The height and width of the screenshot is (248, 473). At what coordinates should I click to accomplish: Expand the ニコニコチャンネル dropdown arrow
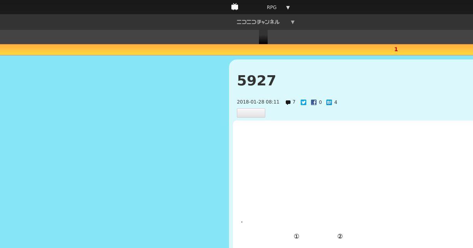pyautogui.click(x=292, y=22)
